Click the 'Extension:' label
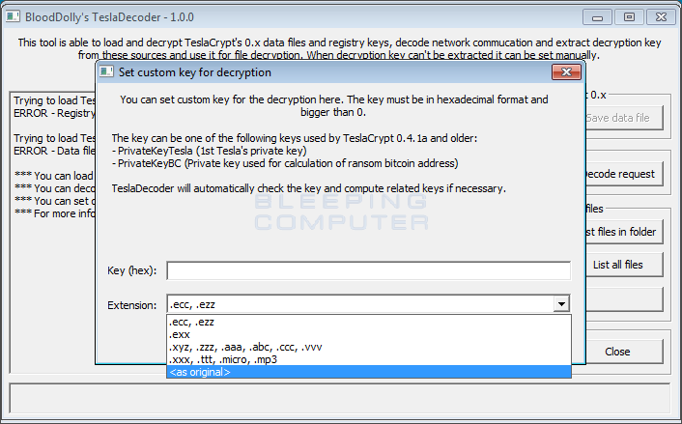The height and width of the screenshot is (424, 682). tap(131, 305)
